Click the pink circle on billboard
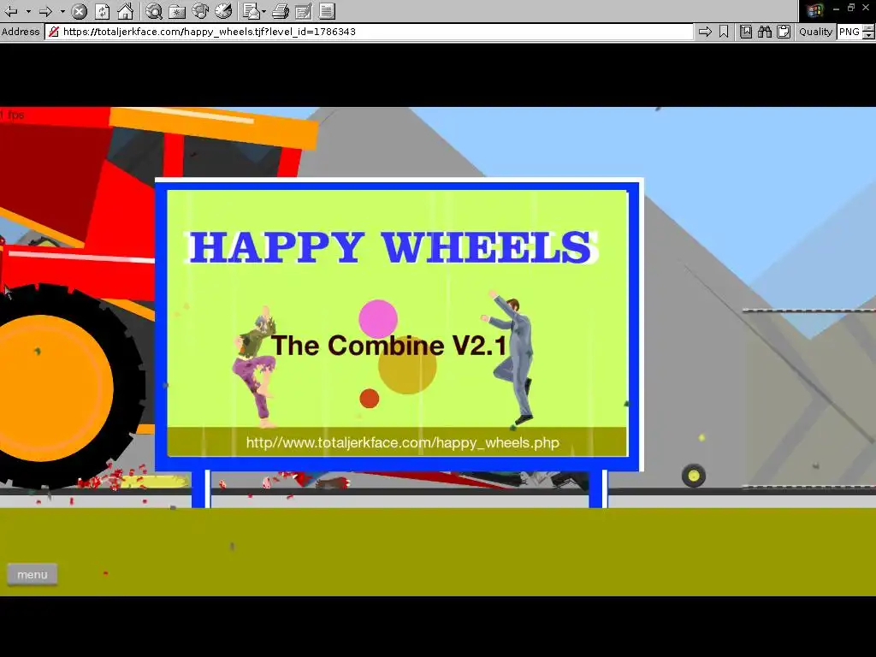Image resolution: width=876 pixels, height=657 pixels. 378,319
